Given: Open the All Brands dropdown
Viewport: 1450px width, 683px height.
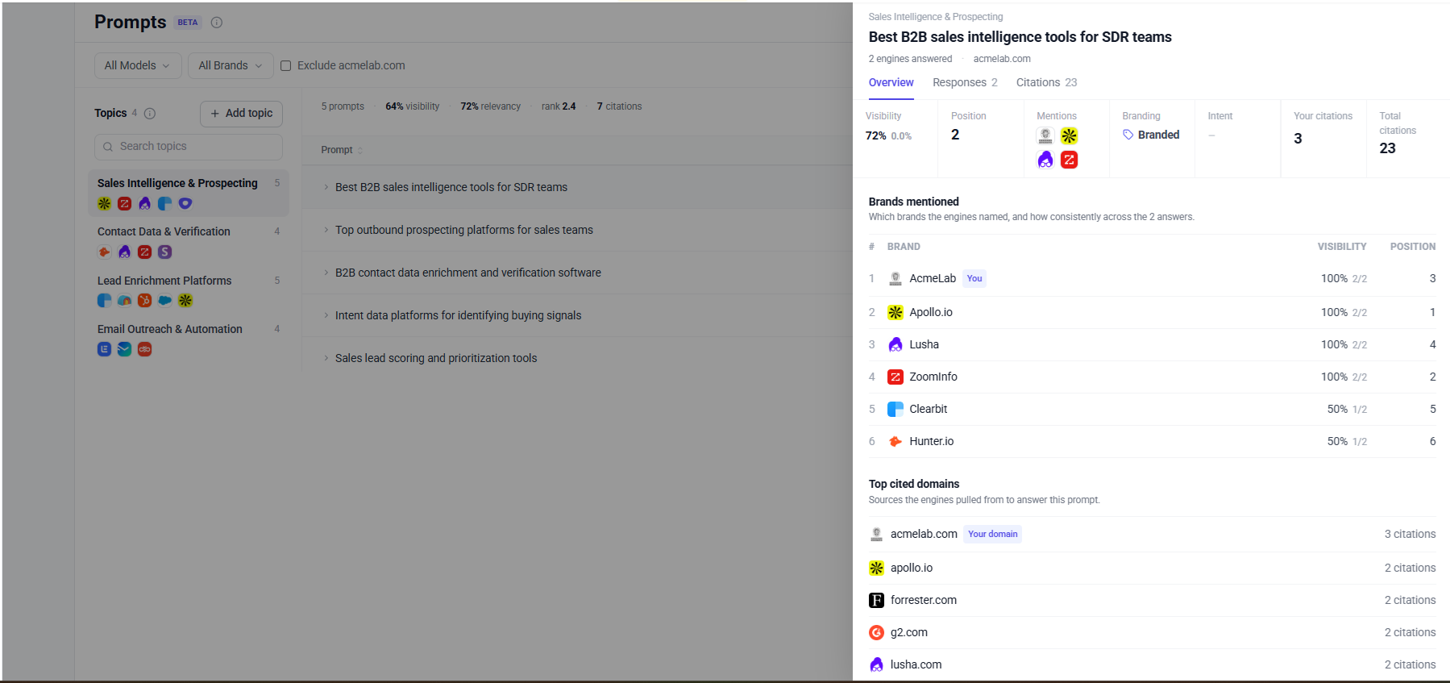Looking at the screenshot, I should point(231,65).
